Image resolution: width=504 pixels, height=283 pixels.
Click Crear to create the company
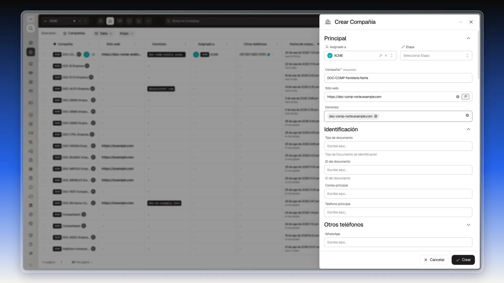463,260
